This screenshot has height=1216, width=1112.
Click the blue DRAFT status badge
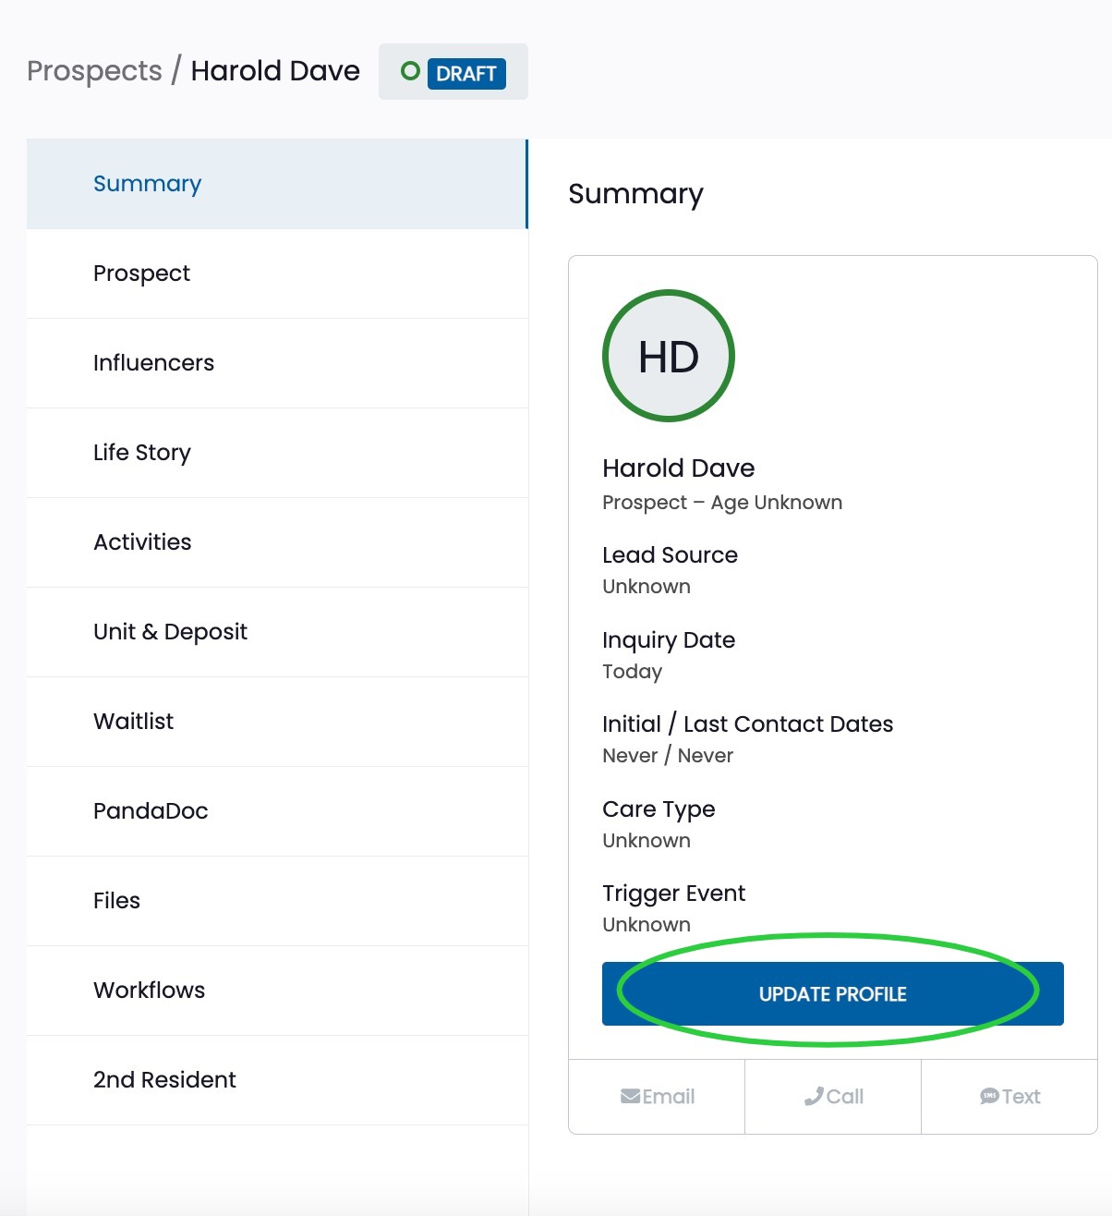point(466,73)
